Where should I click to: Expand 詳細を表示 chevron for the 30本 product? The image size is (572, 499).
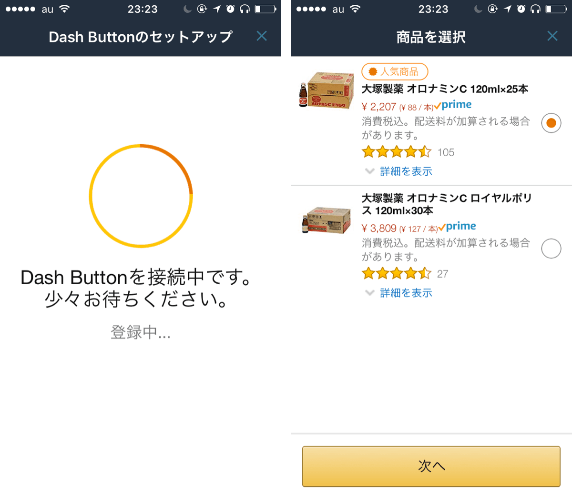369,293
